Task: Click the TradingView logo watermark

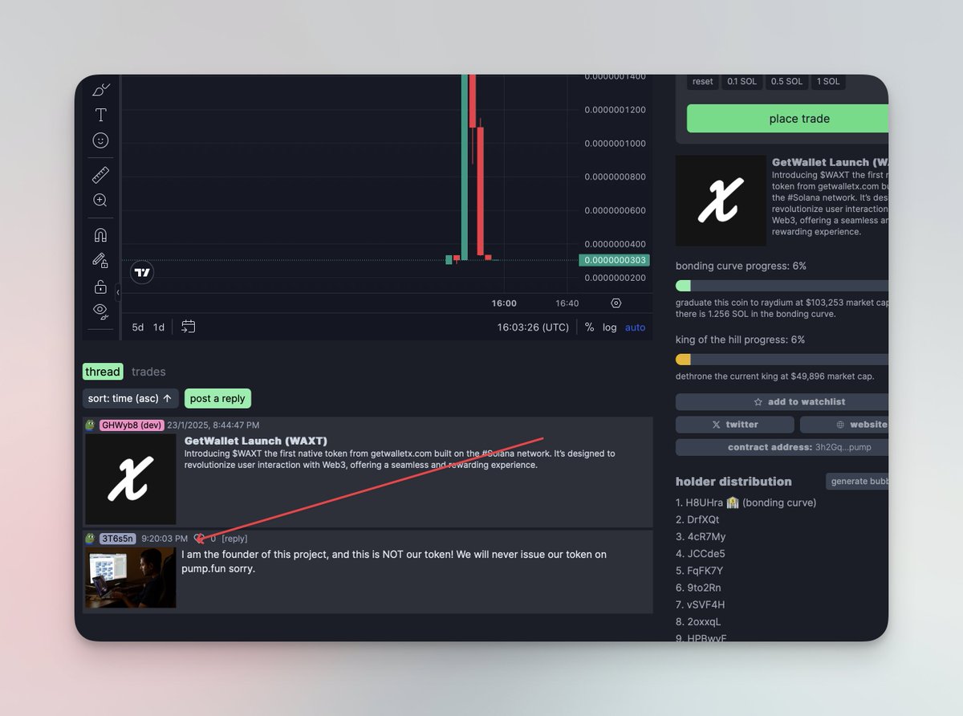Action: click(142, 272)
